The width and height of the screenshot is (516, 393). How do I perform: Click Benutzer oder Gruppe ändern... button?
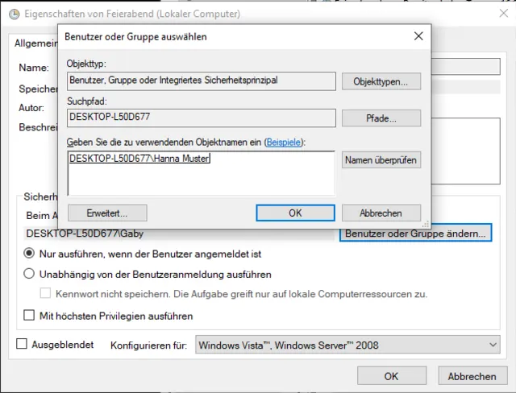tap(415, 234)
